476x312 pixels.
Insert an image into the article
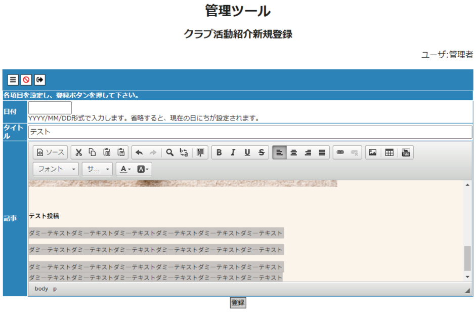(x=373, y=152)
